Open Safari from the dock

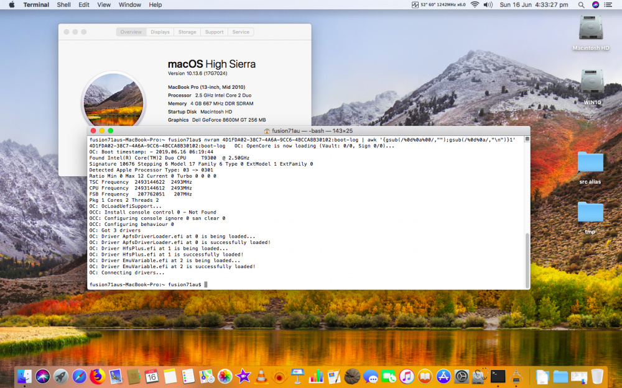tap(80, 376)
